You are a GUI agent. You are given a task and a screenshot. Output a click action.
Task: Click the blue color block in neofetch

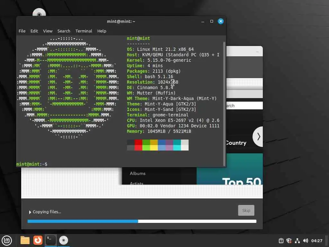pyautogui.click(x=162, y=145)
